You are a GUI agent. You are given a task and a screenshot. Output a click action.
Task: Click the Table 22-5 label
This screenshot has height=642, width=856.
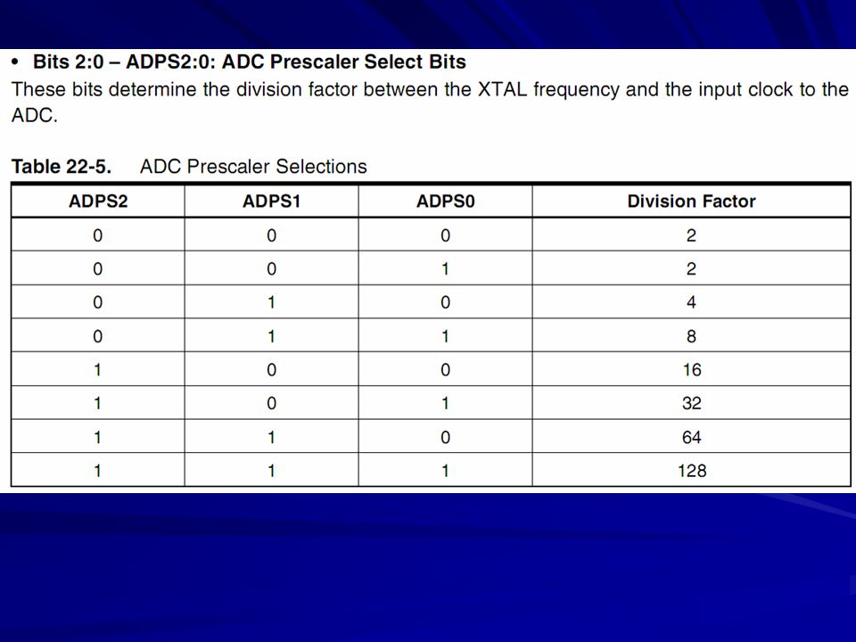[x=62, y=167]
